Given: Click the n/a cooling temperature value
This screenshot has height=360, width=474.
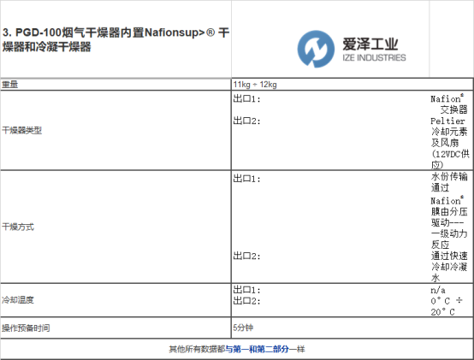Looking at the screenshot, I should pos(438,290).
